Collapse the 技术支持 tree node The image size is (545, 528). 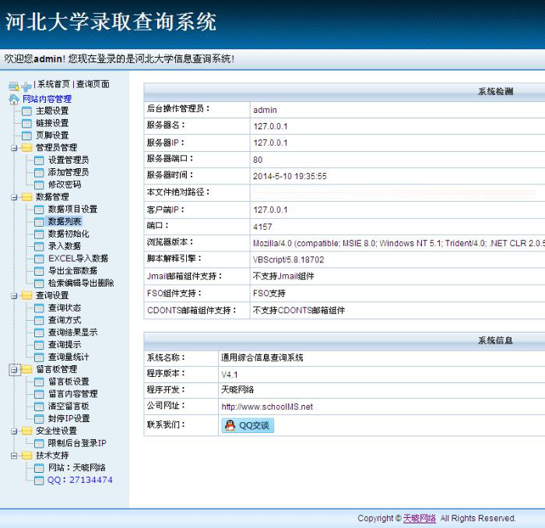coord(14,456)
